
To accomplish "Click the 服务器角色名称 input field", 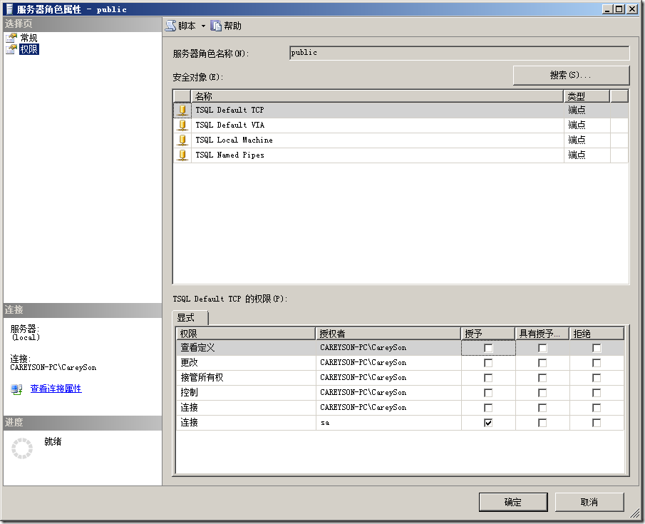I will (x=459, y=53).
